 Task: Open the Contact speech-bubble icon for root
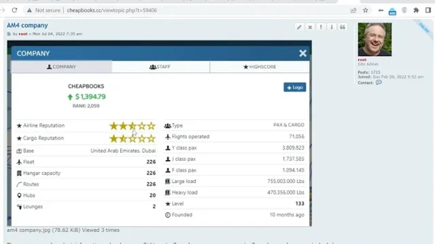379,82
